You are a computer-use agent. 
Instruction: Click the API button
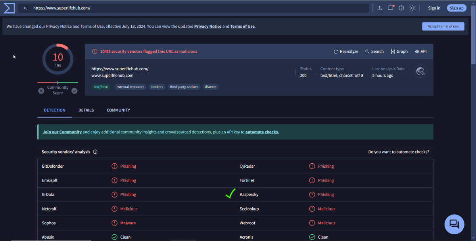(x=421, y=52)
